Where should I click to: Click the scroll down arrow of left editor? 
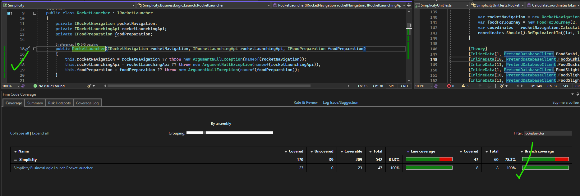click(409, 81)
